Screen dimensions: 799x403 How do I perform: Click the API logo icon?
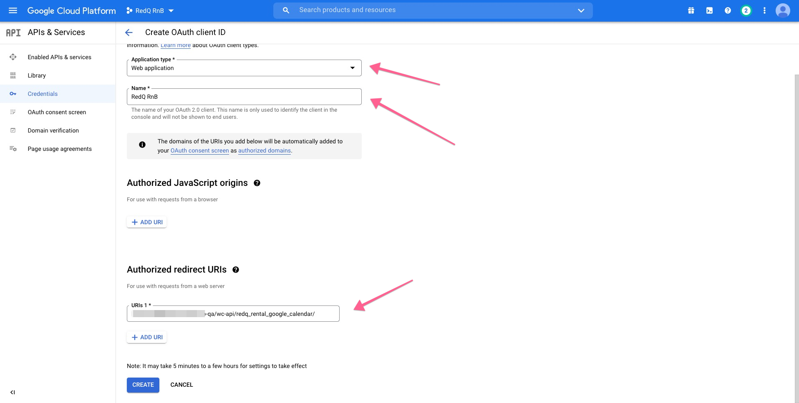click(x=13, y=33)
